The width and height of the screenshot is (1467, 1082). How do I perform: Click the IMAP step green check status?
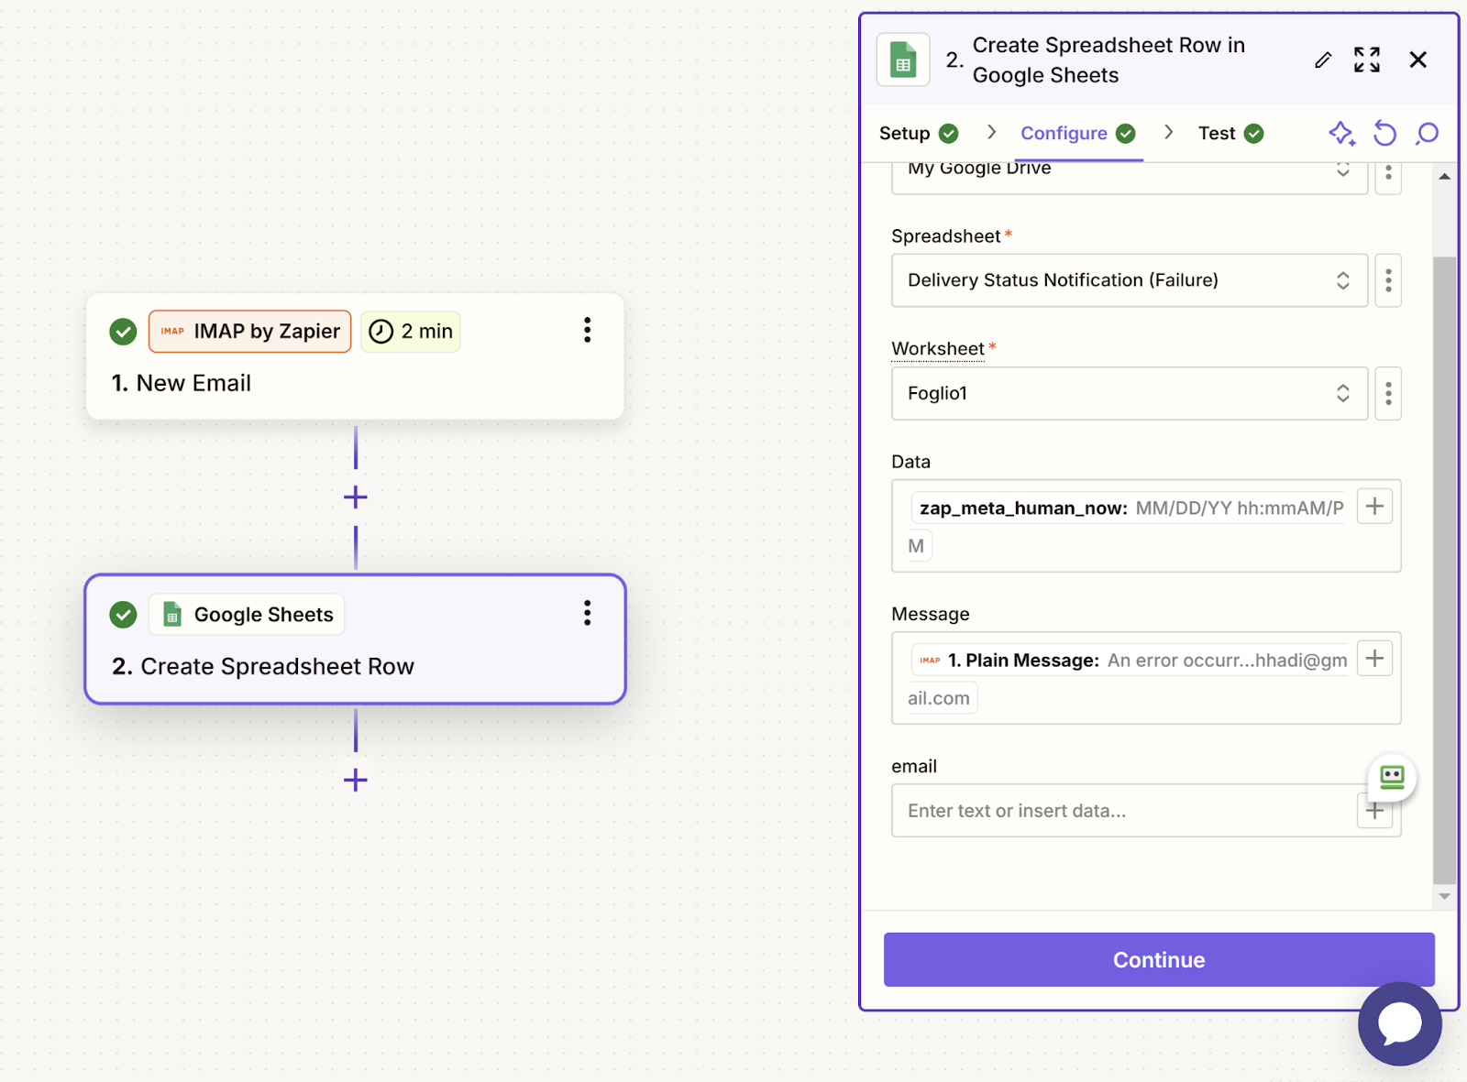[x=123, y=332]
